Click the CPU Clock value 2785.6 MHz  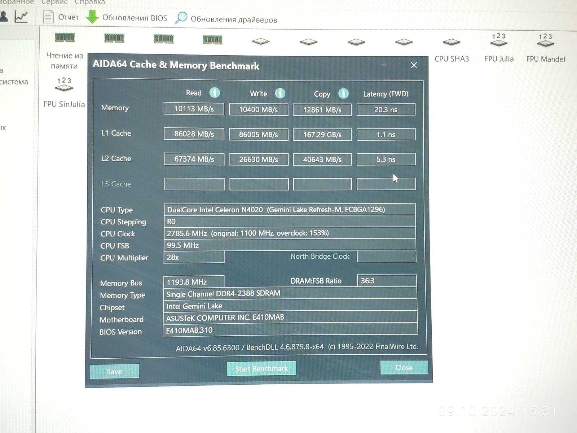[x=290, y=233]
